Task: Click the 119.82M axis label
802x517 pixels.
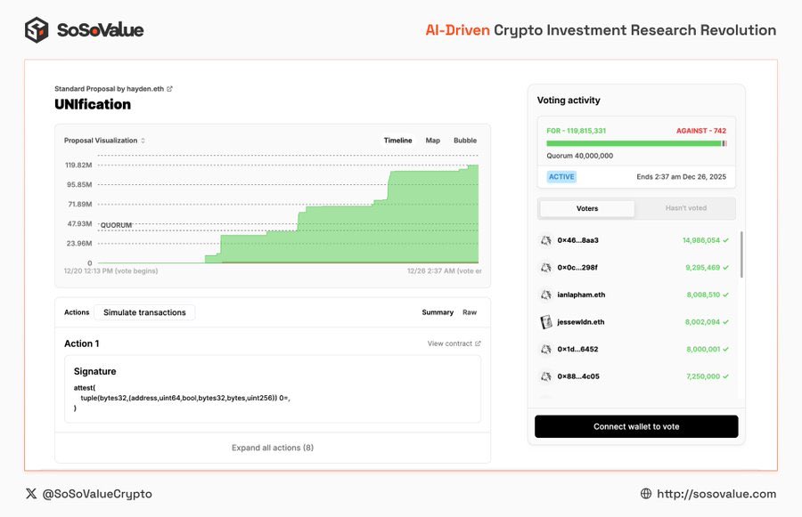Action: pyautogui.click(x=78, y=165)
